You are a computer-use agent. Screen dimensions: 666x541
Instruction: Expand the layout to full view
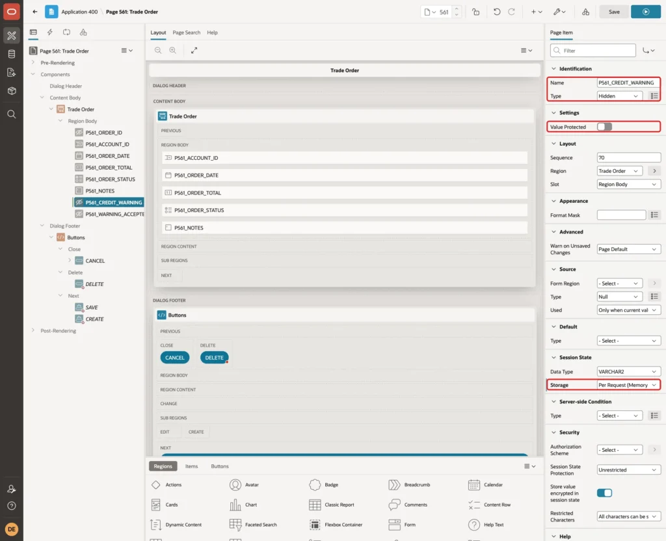pos(194,50)
